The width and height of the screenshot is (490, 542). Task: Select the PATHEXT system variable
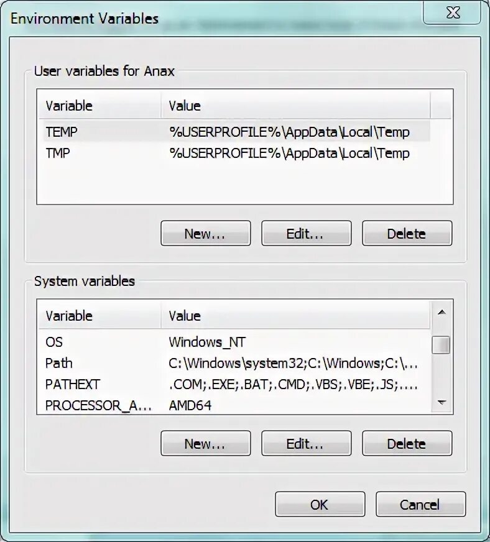(72, 384)
